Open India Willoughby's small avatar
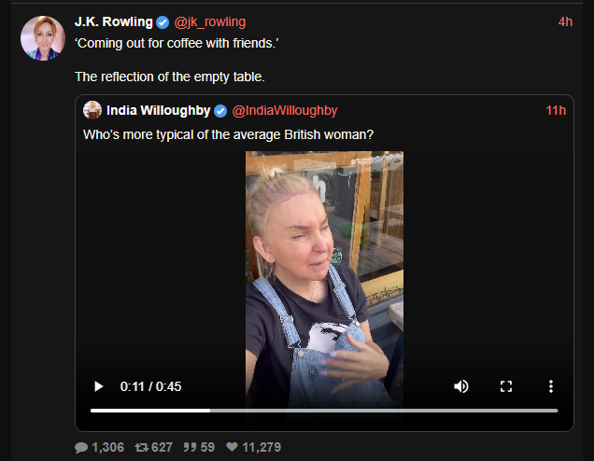This screenshot has height=461, width=594. coord(92,110)
